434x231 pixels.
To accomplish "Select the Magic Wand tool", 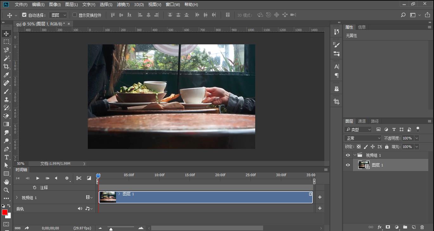I will coord(6,58).
